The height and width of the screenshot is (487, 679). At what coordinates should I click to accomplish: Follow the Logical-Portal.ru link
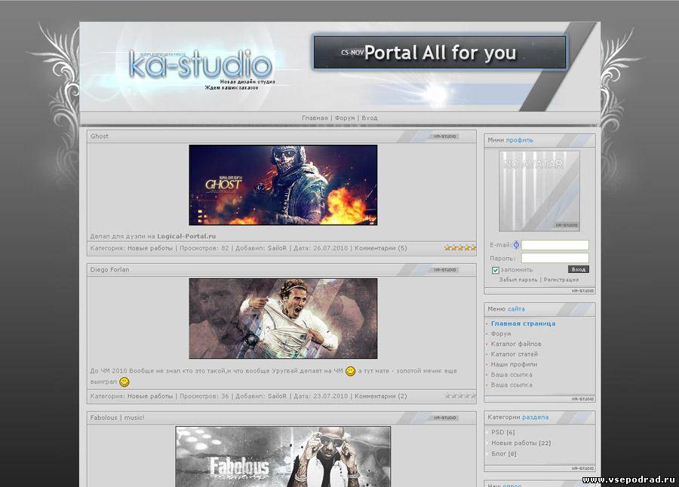tap(186, 237)
